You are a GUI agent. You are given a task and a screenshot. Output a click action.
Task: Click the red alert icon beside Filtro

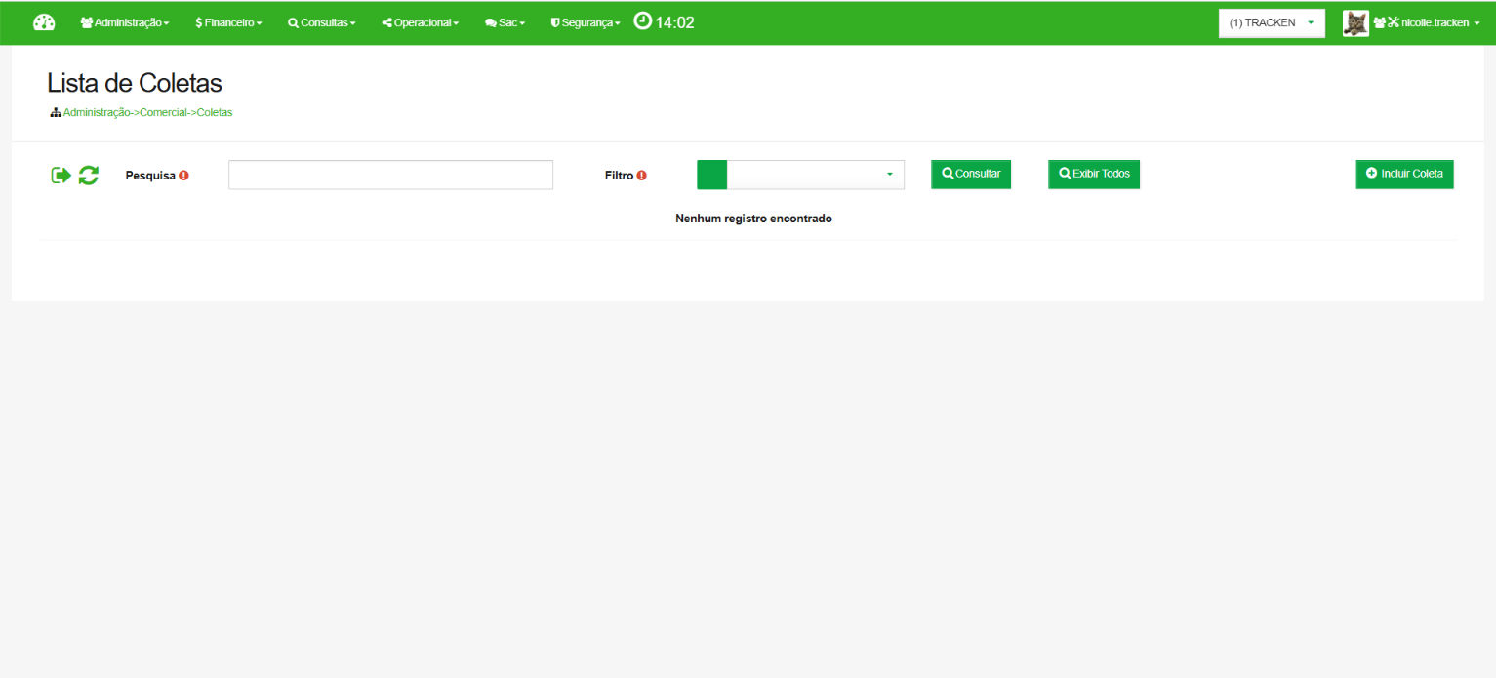[641, 176]
